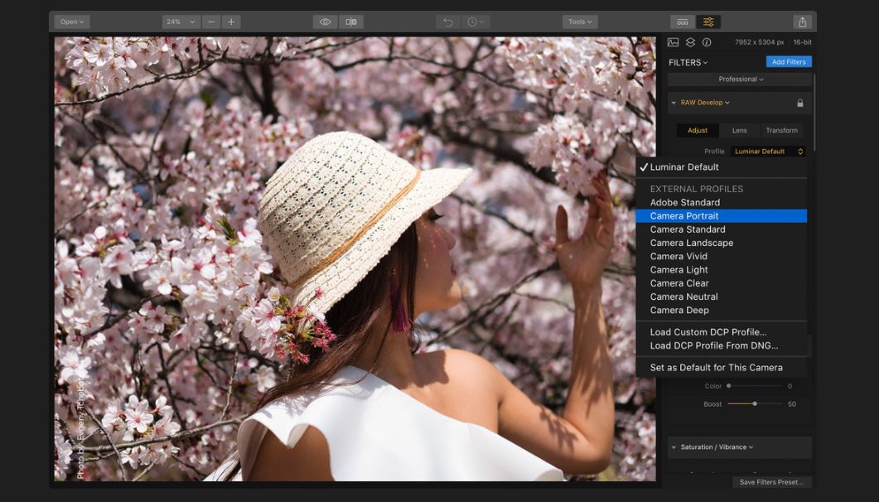Click the before/after compare view icon
Screen dimensions: 879x502
pyautogui.click(x=351, y=22)
